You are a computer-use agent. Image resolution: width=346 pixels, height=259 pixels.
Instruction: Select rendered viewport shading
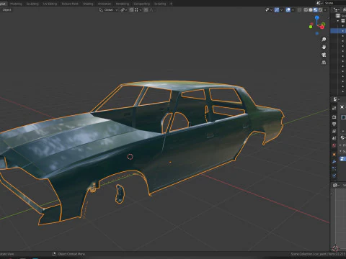(320, 10)
